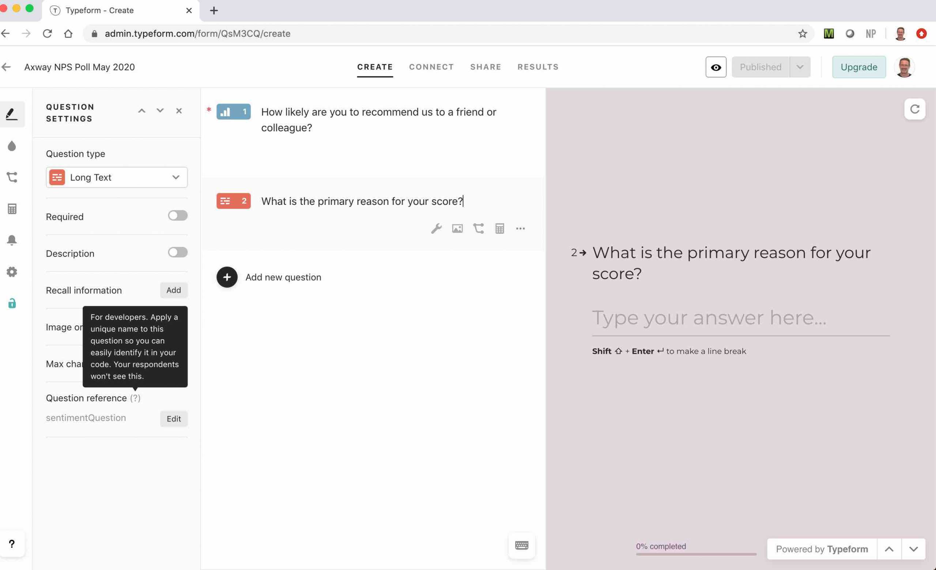This screenshot has height=570, width=936.
Task: Click Edit for Question reference
Action: (174, 419)
